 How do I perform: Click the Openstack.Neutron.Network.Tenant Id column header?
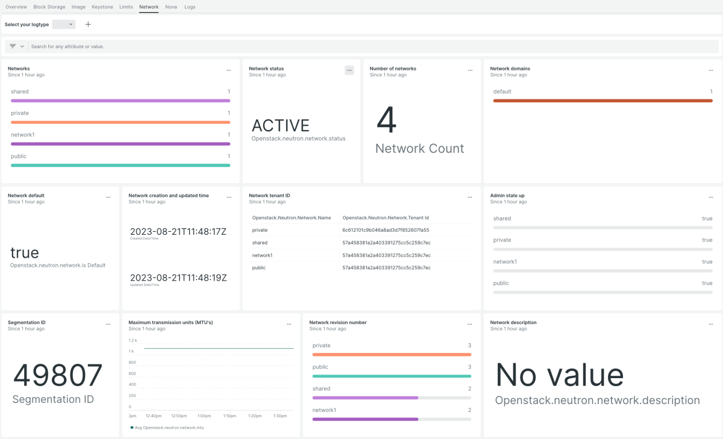[386, 217]
